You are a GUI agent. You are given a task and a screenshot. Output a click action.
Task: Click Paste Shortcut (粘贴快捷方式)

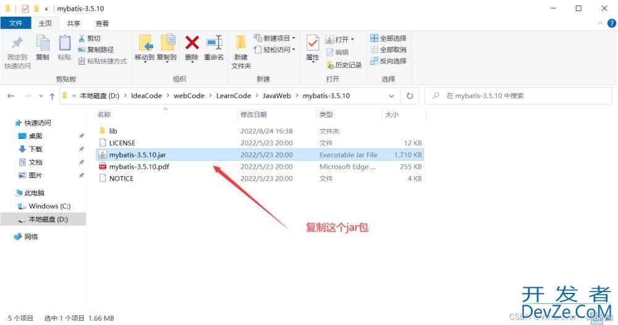pyautogui.click(x=103, y=61)
